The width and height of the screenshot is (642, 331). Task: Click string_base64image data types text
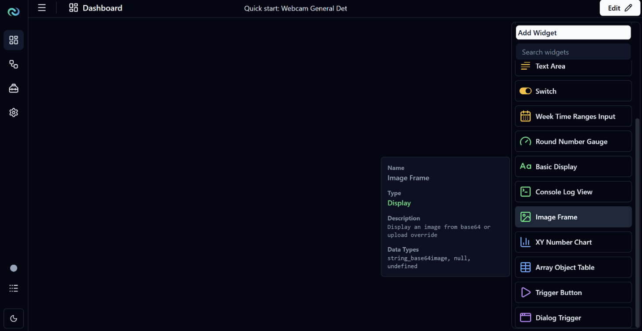[x=429, y=262]
